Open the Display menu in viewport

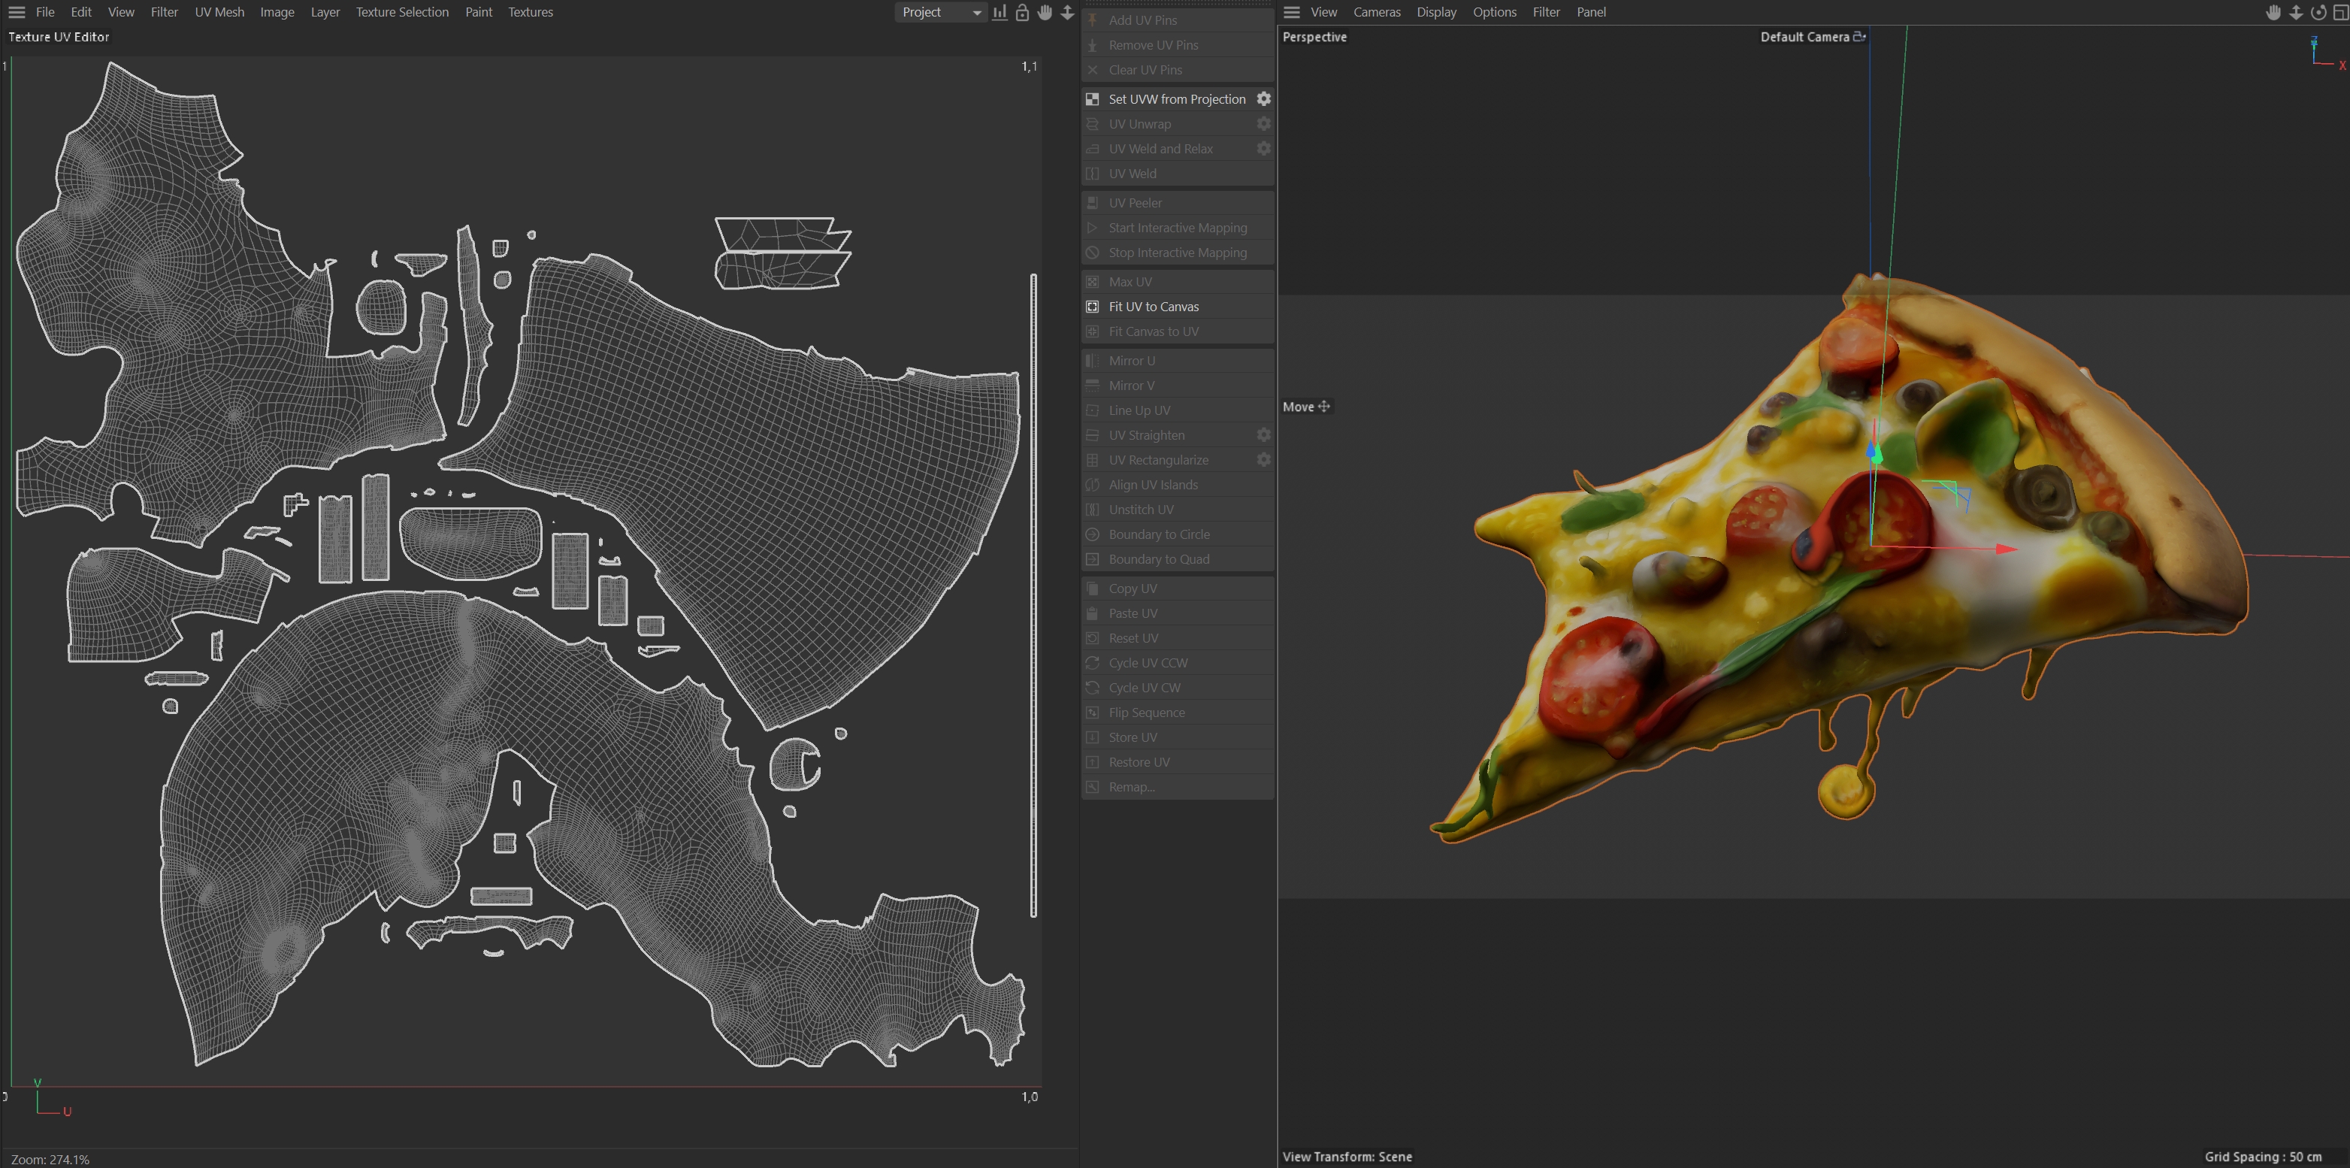click(x=1436, y=12)
